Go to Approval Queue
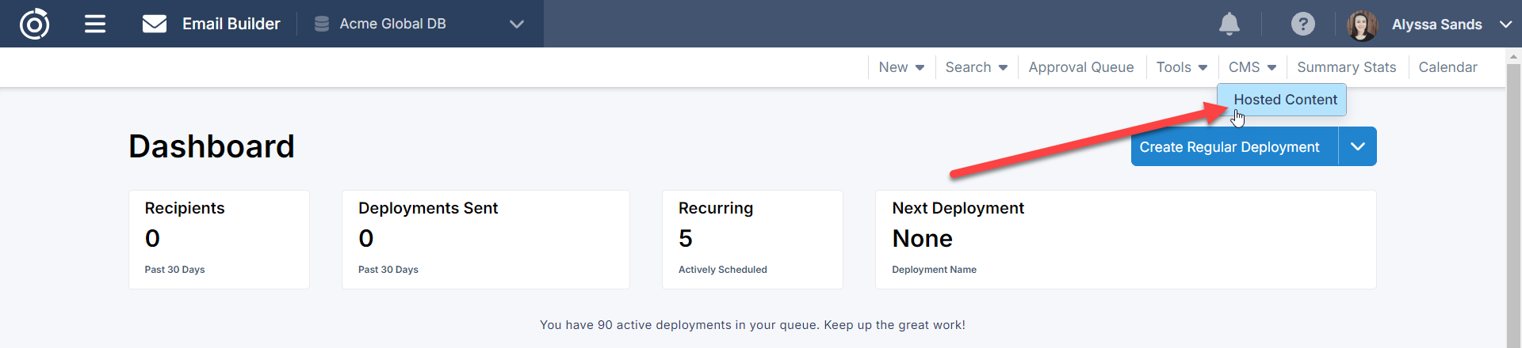 1080,67
